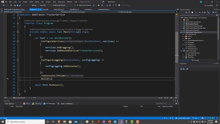The width and height of the screenshot is (220, 124).
Task: Open the WebCrawler.Shared startup project dropdown
Action: click(x=64, y=6)
